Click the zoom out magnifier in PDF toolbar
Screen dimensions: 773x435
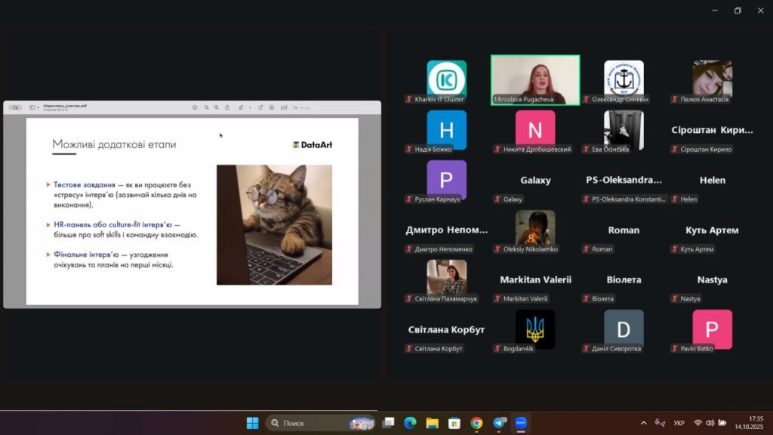click(x=206, y=108)
